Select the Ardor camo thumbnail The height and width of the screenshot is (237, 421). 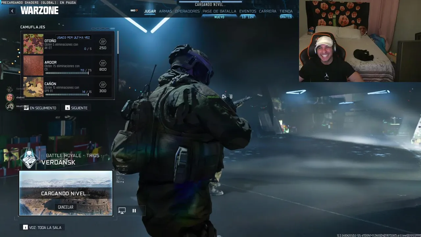click(33, 66)
